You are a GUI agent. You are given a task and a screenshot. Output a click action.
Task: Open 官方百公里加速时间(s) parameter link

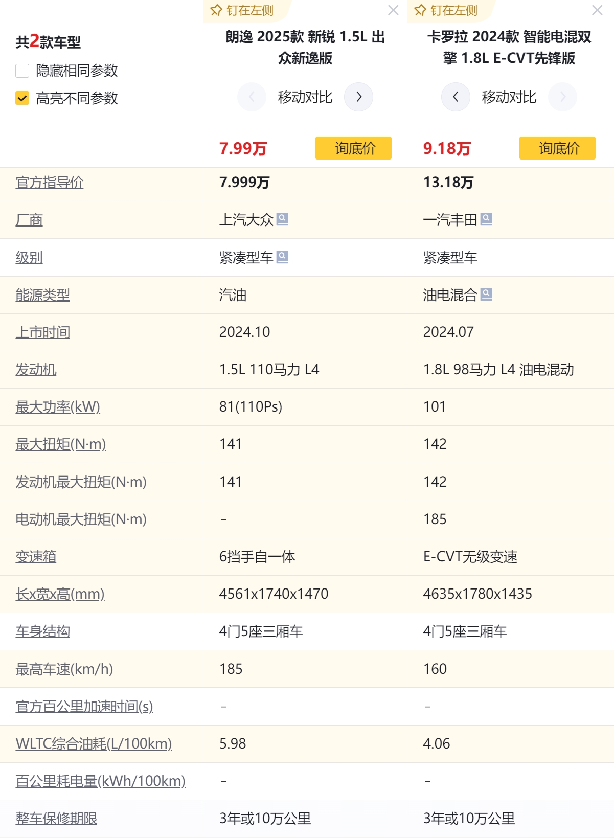click(84, 707)
